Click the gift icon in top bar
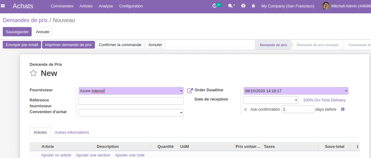Image resolution: width=371 pixels, height=158 pixels. tap(243, 6)
